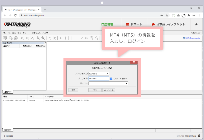Select the text label tool
This screenshot has height=140, width=204.
coord(87,38)
